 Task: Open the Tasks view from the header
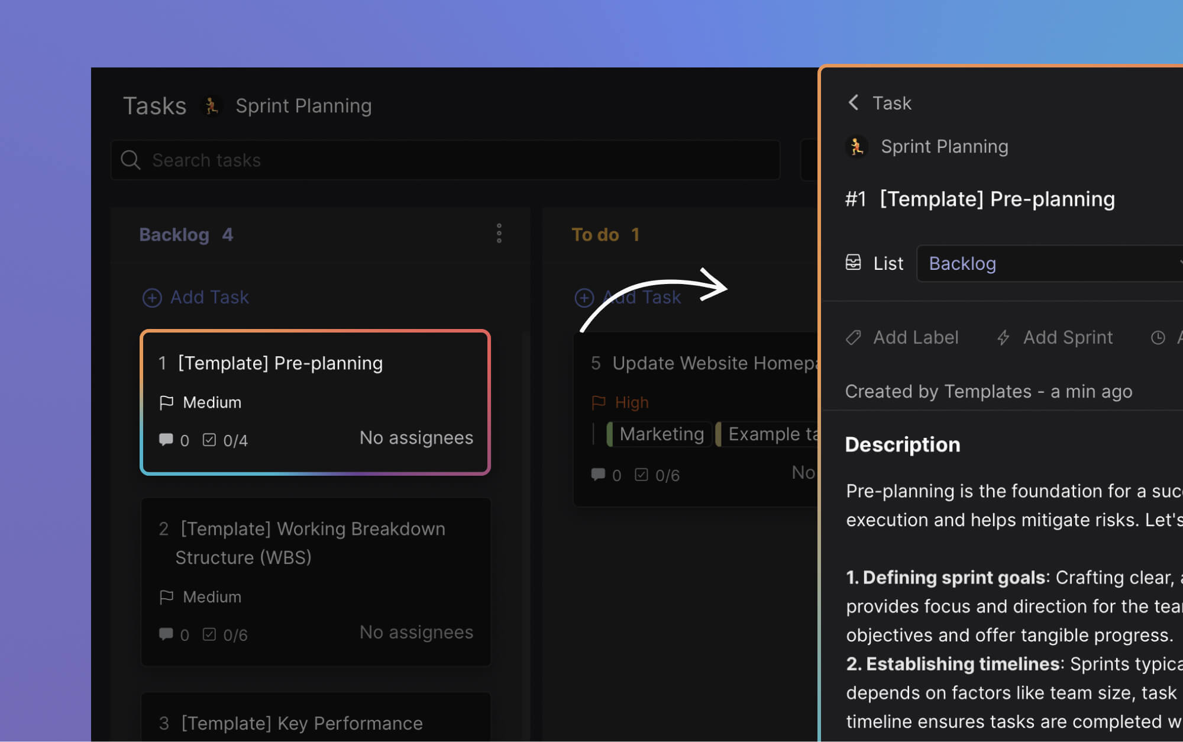coord(154,105)
